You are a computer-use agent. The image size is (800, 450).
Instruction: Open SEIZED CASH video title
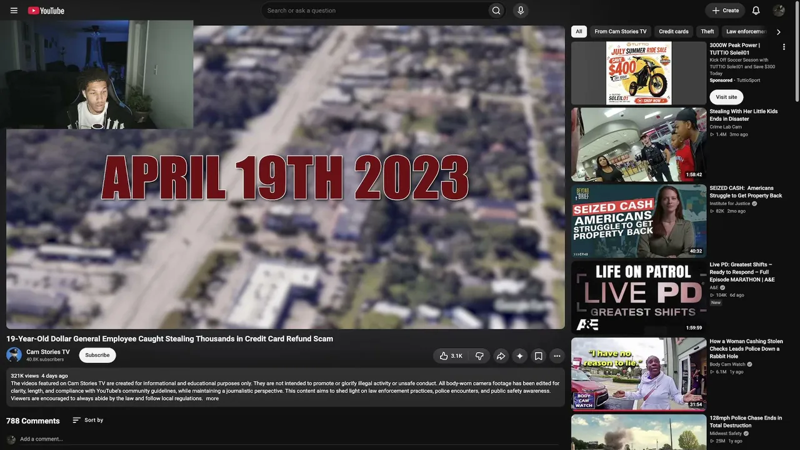pyautogui.click(x=746, y=192)
